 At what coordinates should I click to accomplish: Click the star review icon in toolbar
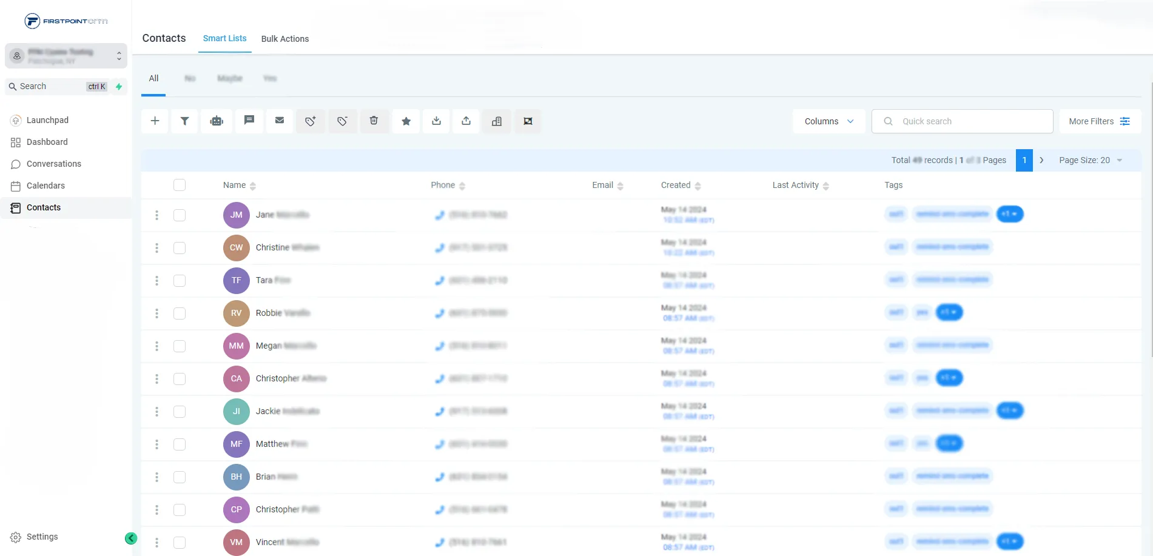(x=406, y=121)
